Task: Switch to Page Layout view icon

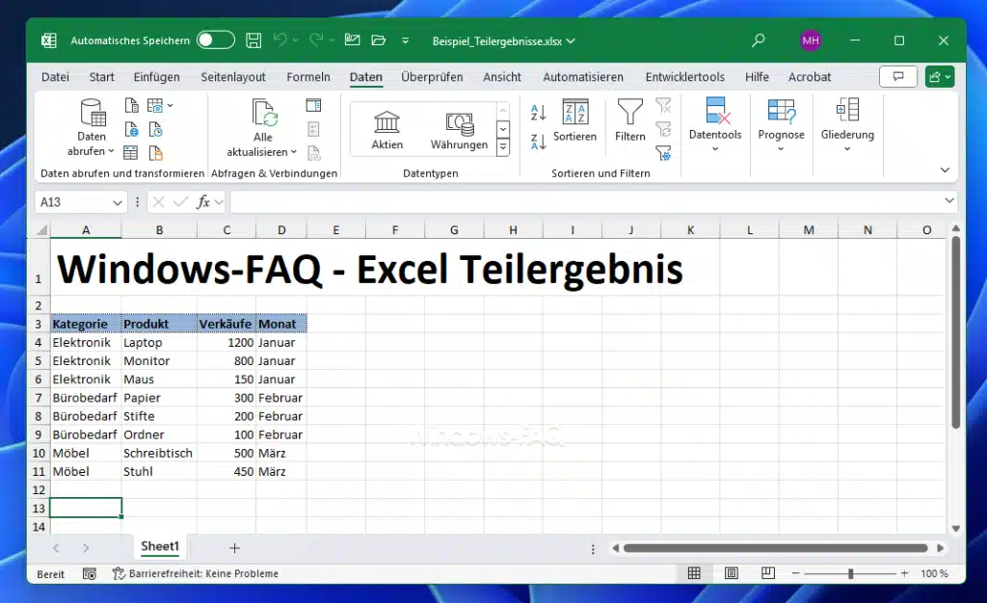Action: (x=731, y=573)
